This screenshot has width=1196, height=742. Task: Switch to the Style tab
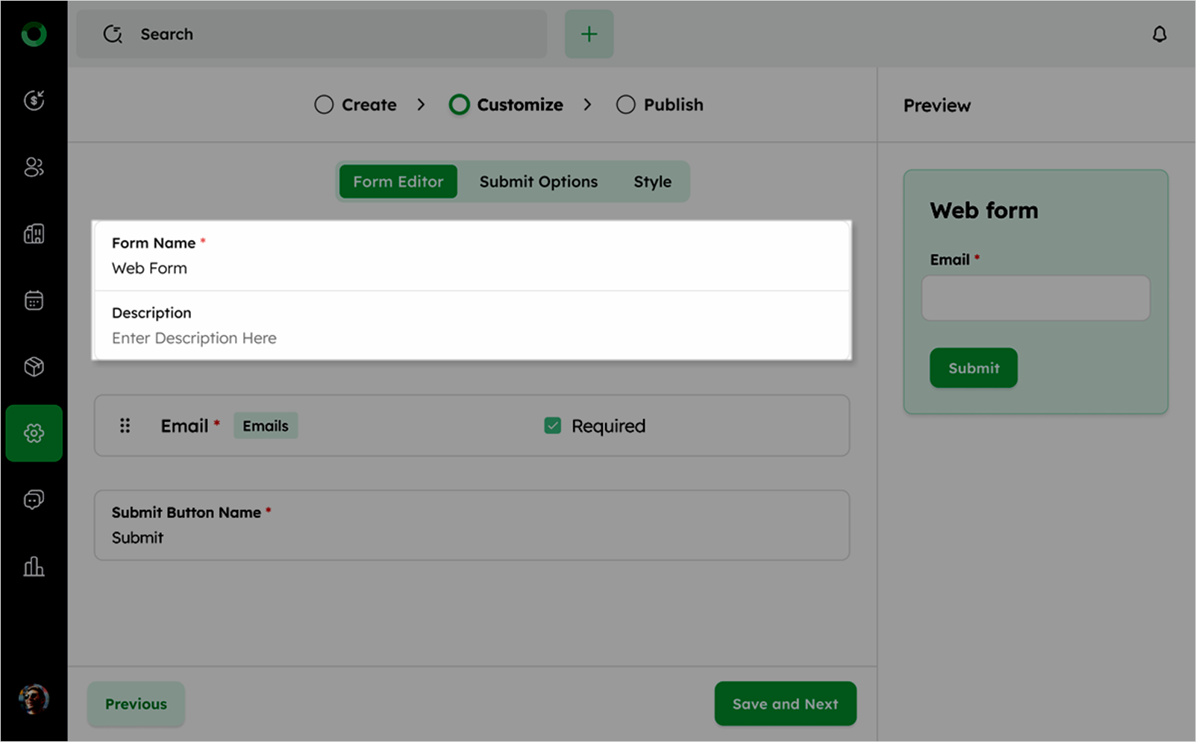coord(652,182)
